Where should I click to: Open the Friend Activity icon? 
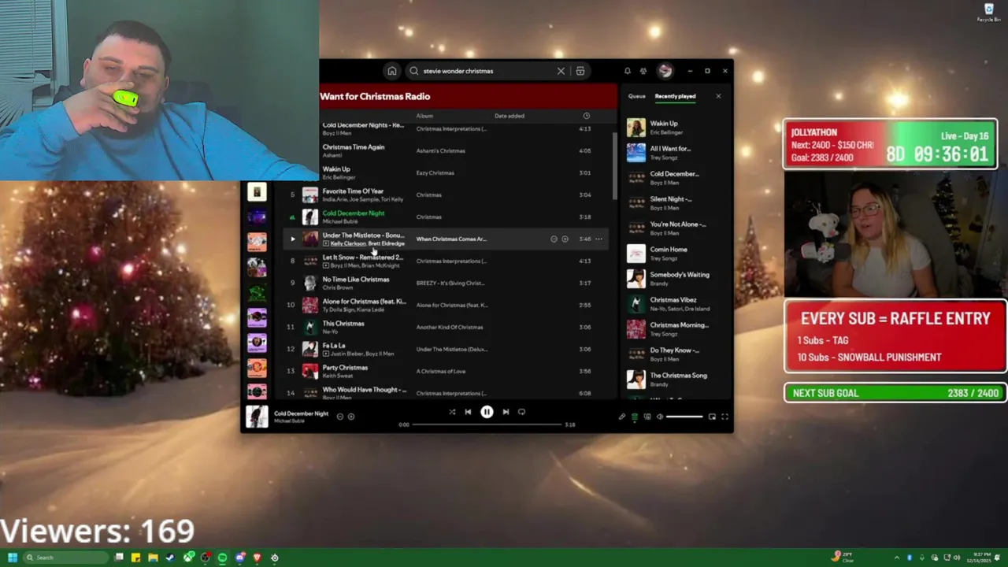click(x=643, y=71)
